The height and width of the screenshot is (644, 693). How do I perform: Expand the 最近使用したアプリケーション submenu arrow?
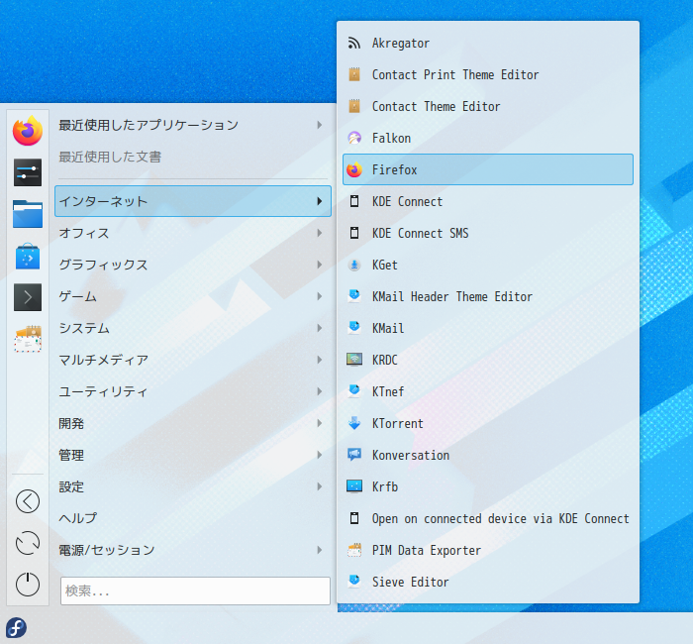(320, 125)
